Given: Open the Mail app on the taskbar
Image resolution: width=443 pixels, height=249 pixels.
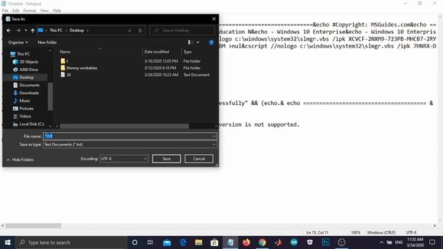Looking at the screenshot, I should pyautogui.click(x=167, y=243).
